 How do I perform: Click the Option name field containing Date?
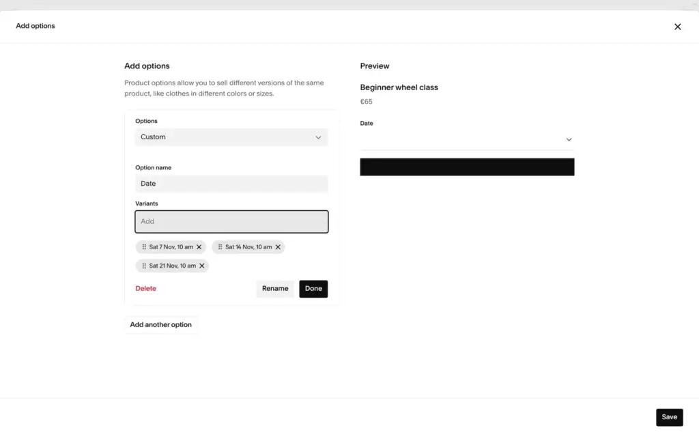(x=231, y=184)
